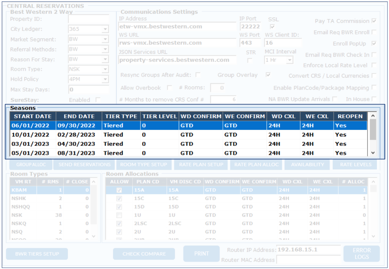Enable the SSL checkbox
This screenshot has height=269, width=389.
[272, 27]
